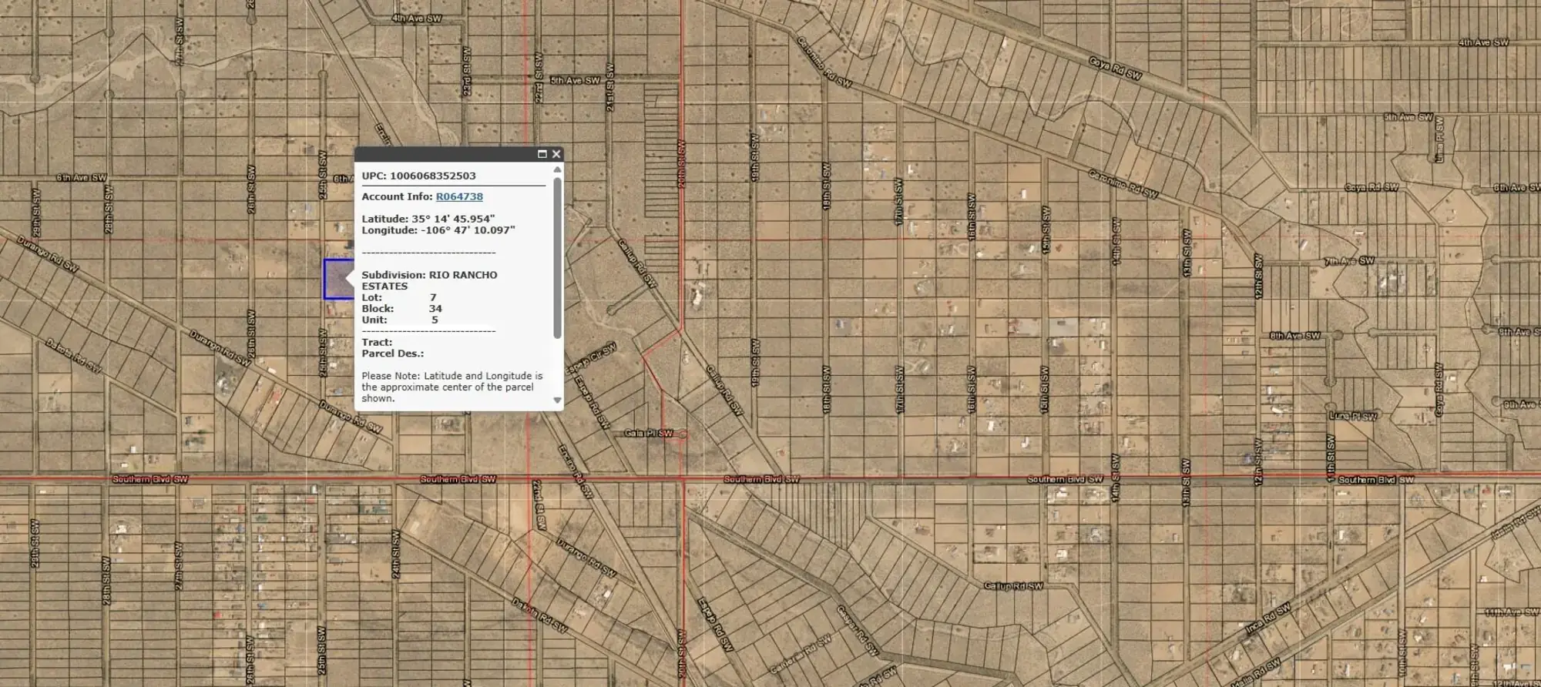Close the parcel info popup
The height and width of the screenshot is (687, 1541).
556,154
